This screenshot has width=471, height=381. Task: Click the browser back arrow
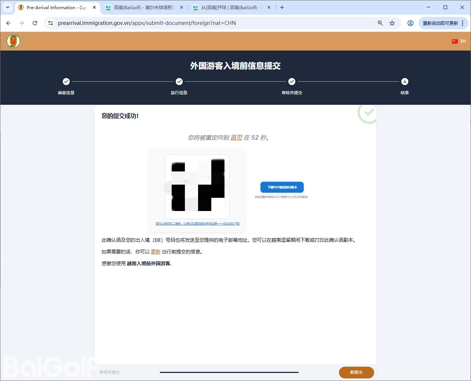8,23
